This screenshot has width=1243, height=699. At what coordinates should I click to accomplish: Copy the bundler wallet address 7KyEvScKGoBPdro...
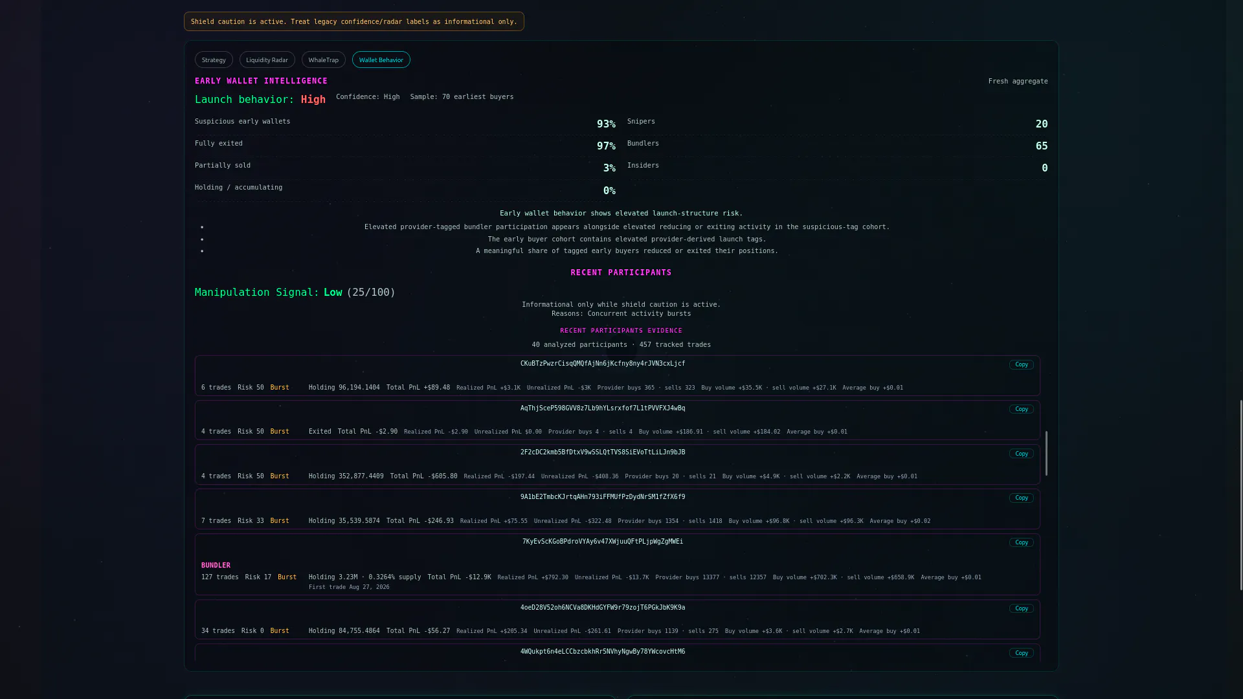1021,542
